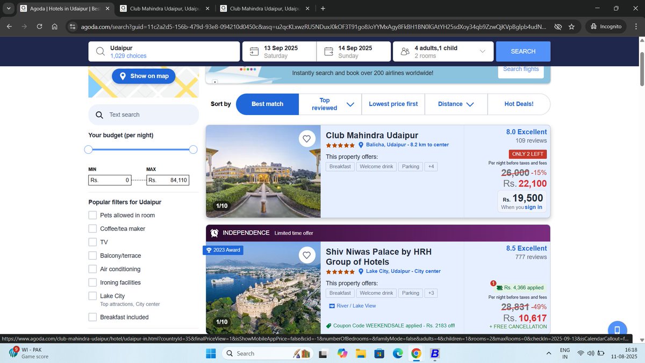Click Club Mahindra Udaipur photo thumbnail
The height and width of the screenshot is (363, 645).
click(x=263, y=171)
